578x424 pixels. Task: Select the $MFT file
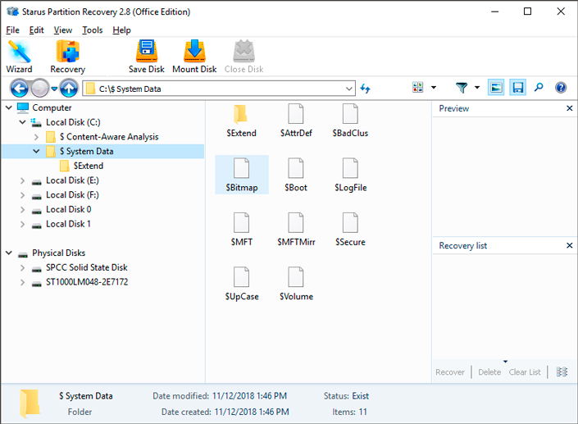[x=241, y=230]
